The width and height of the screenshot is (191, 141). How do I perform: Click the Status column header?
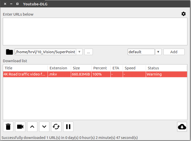(x=166, y=68)
